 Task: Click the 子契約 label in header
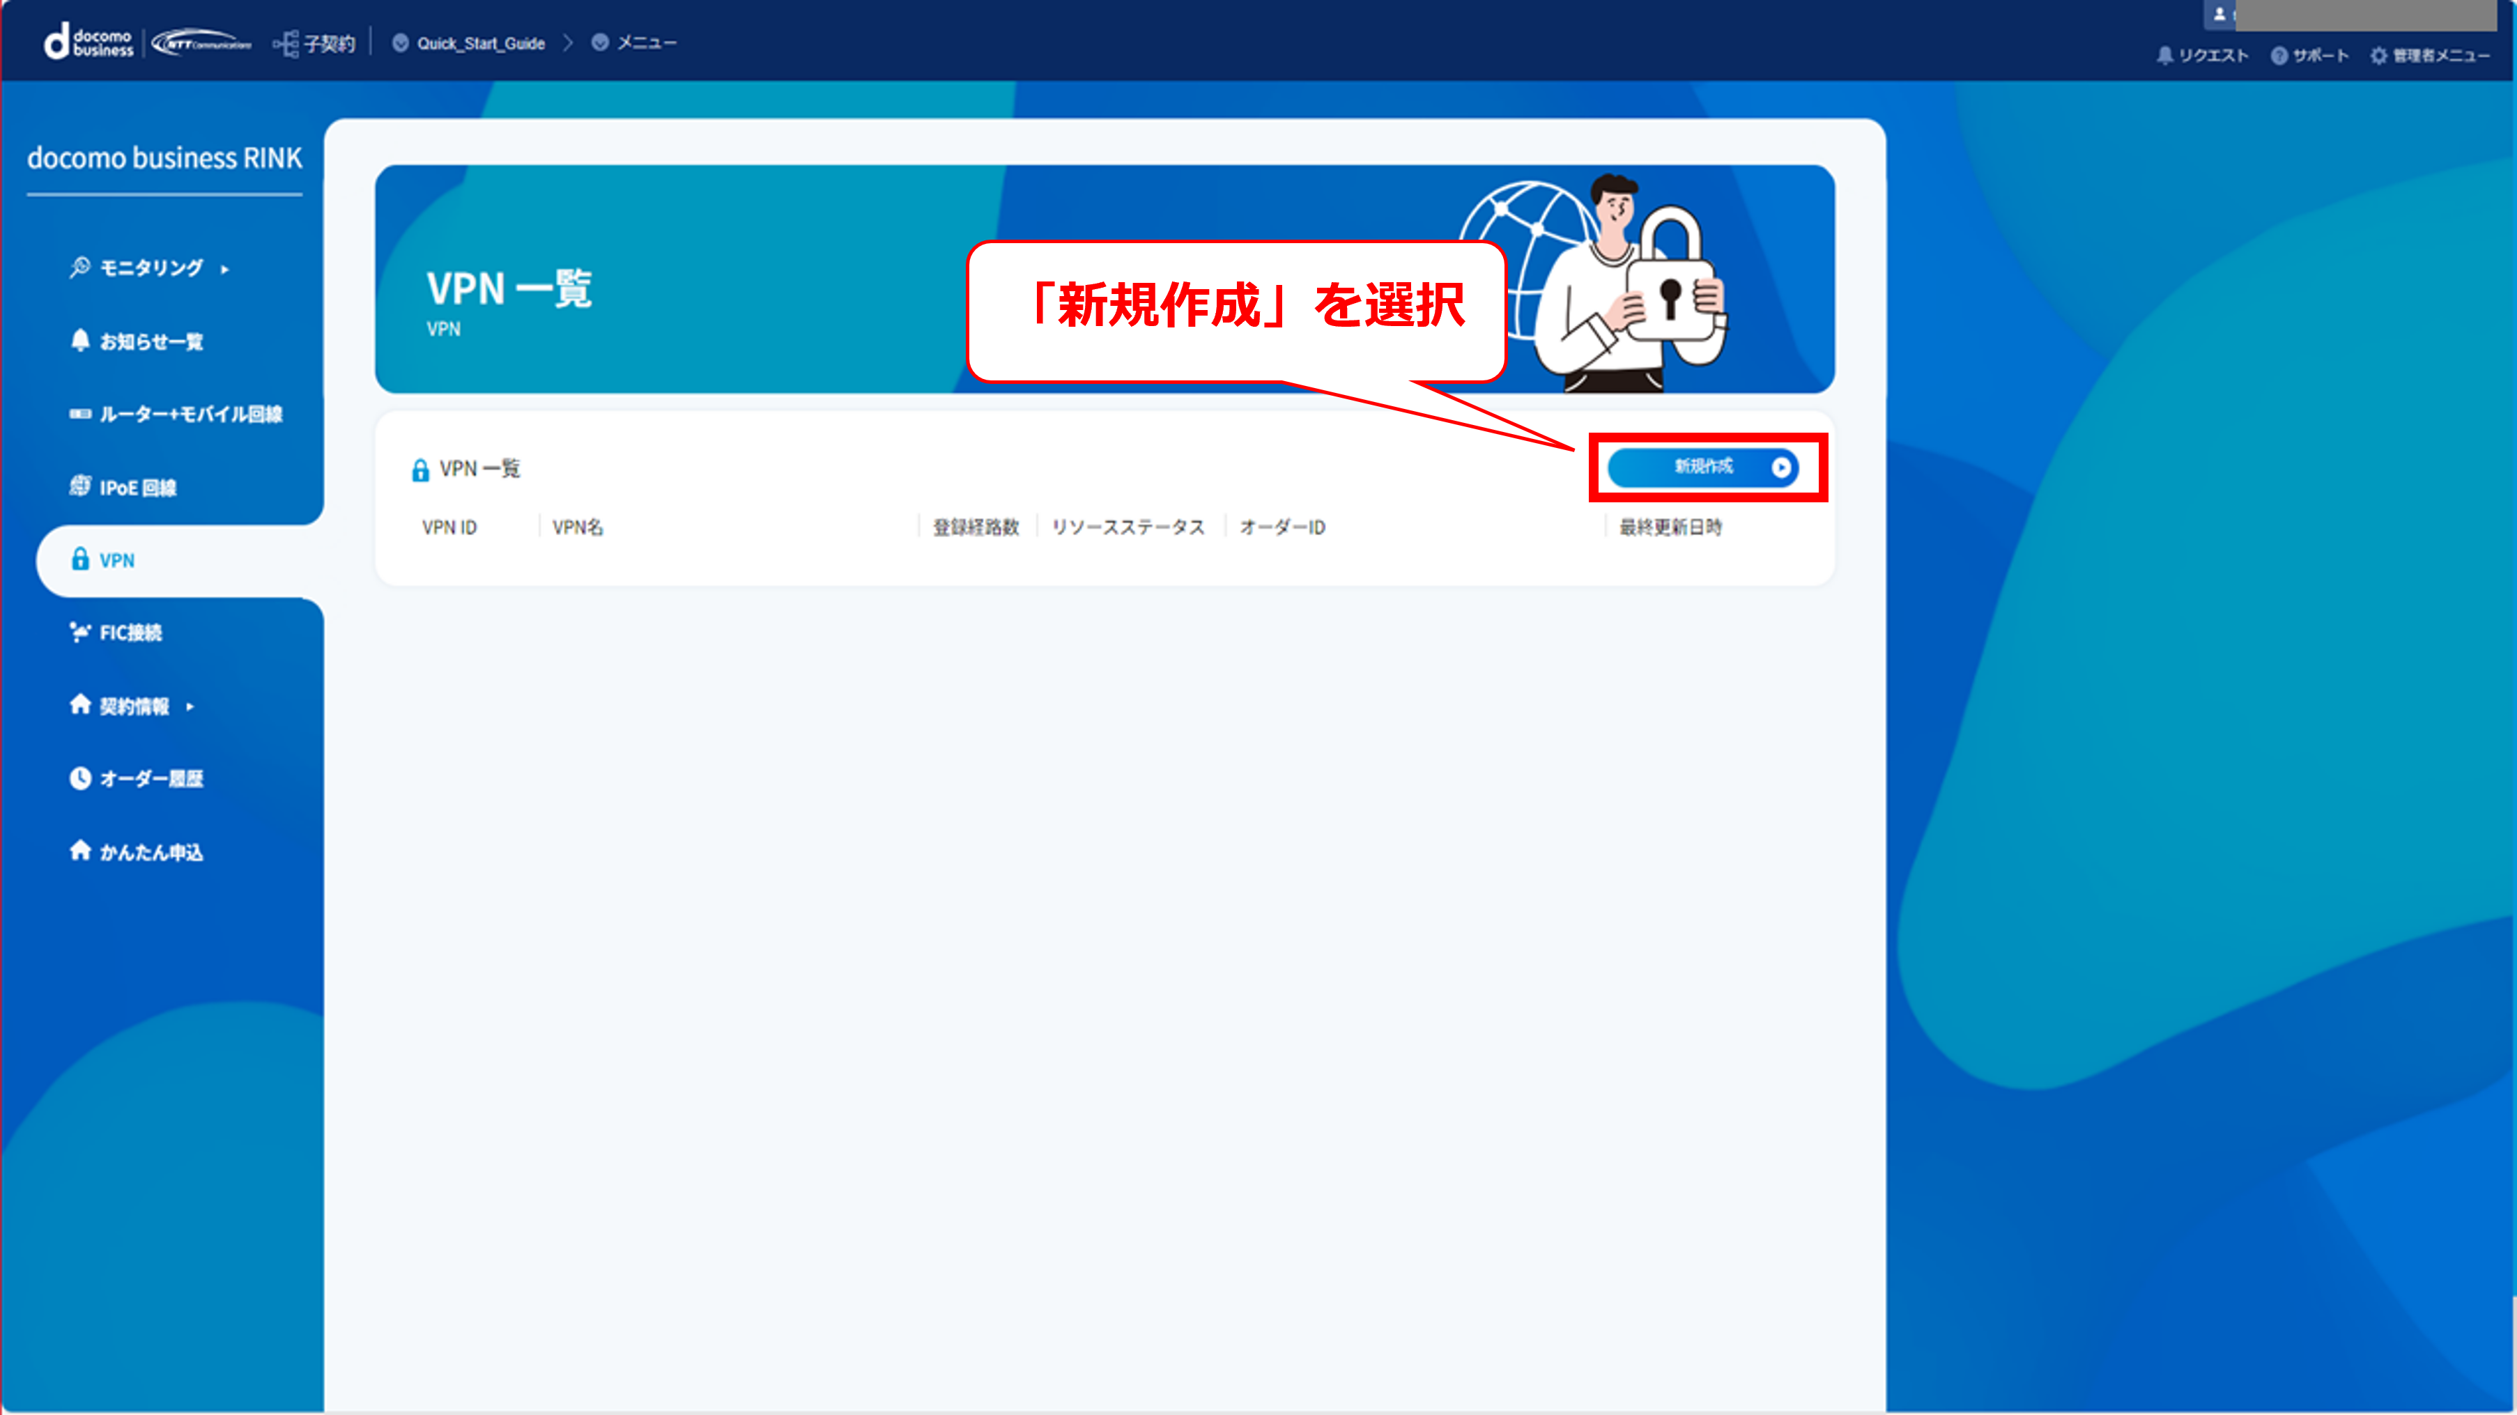tap(330, 44)
